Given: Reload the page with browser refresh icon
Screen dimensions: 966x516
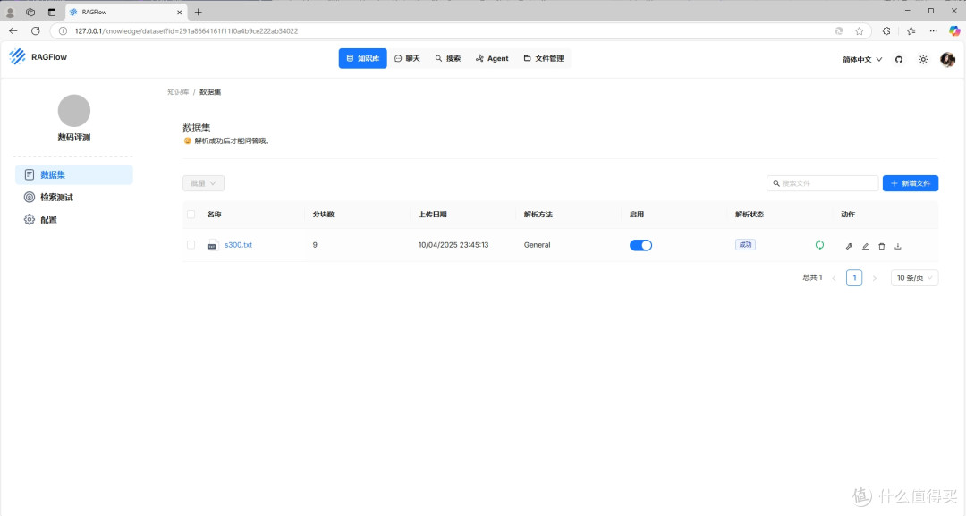Looking at the screenshot, I should (36, 30).
